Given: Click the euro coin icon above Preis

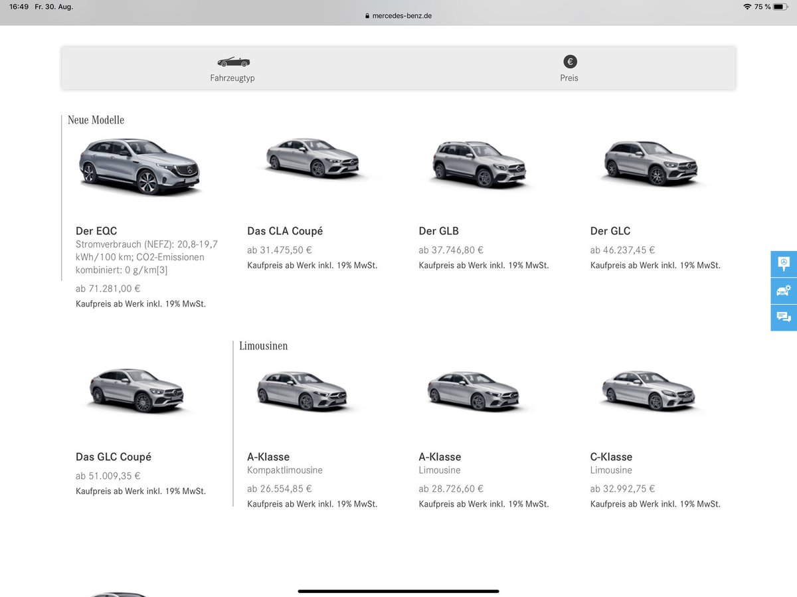Looking at the screenshot, I should (x=570, y=62).
